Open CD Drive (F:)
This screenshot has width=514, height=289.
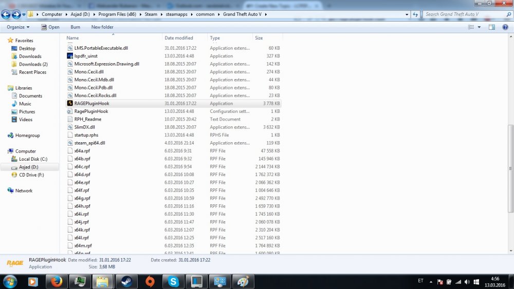pyautogui.click(x=31, y=175)
